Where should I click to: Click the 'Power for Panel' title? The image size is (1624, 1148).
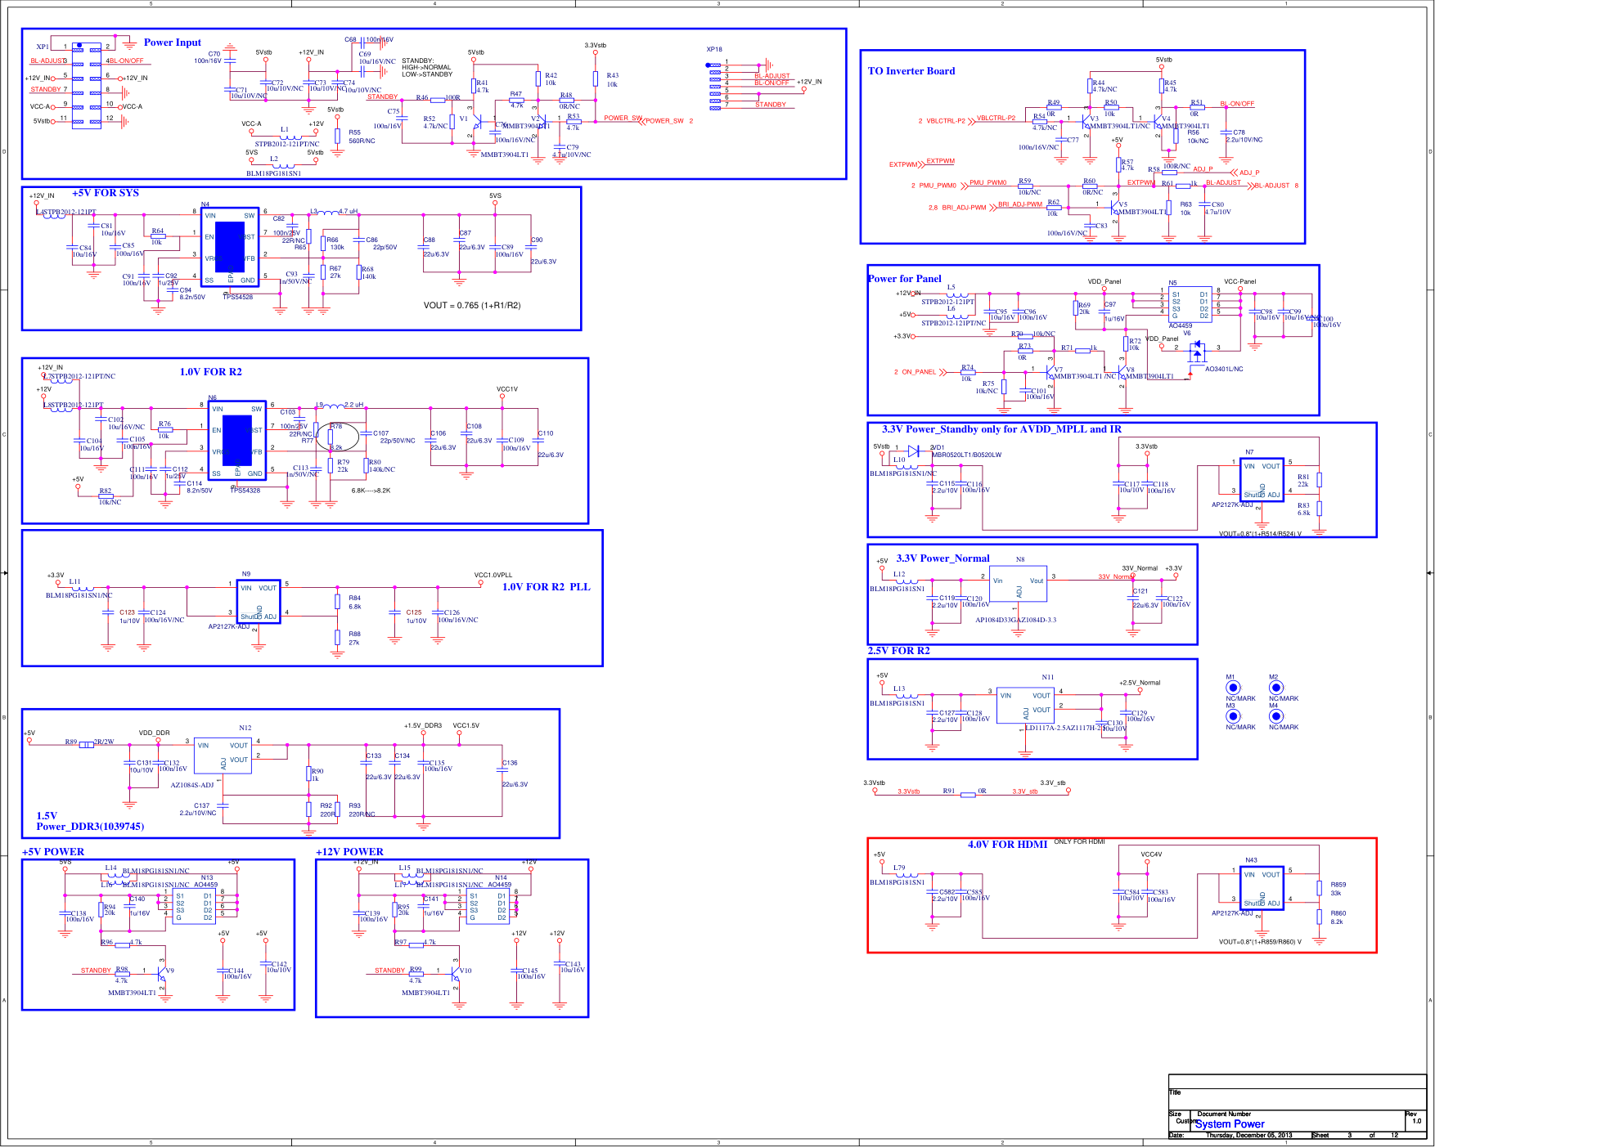904,279
